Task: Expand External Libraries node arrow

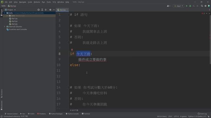Action: click(x=5, y=27)
